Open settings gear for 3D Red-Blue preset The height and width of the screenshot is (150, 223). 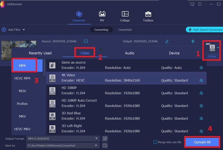pos(201,118)
